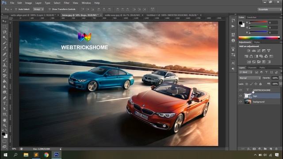Select the Lasso tool

(4, 32)
